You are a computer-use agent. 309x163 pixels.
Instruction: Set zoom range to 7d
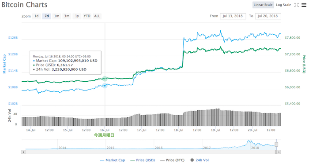click(x=46, y=16)
